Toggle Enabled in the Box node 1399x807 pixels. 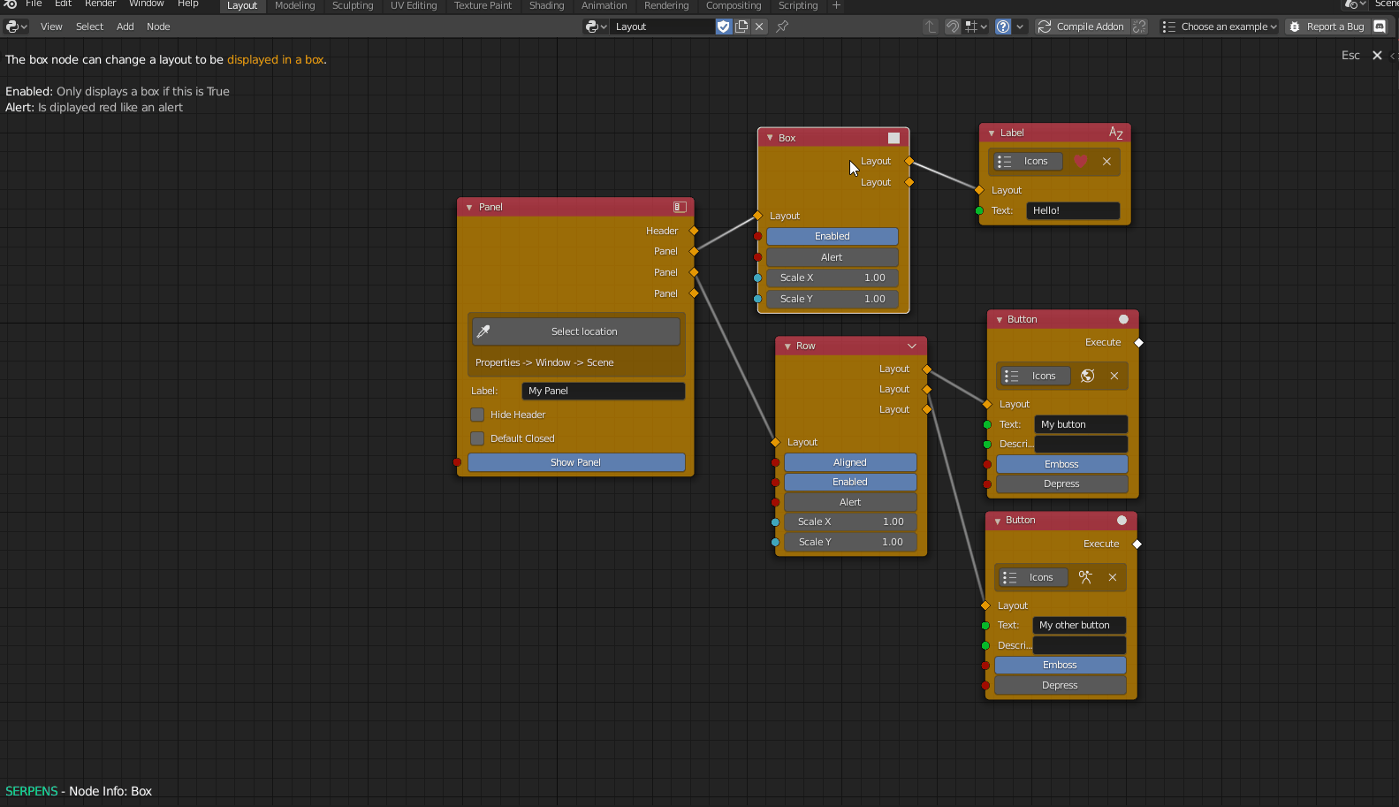point(833,236)
